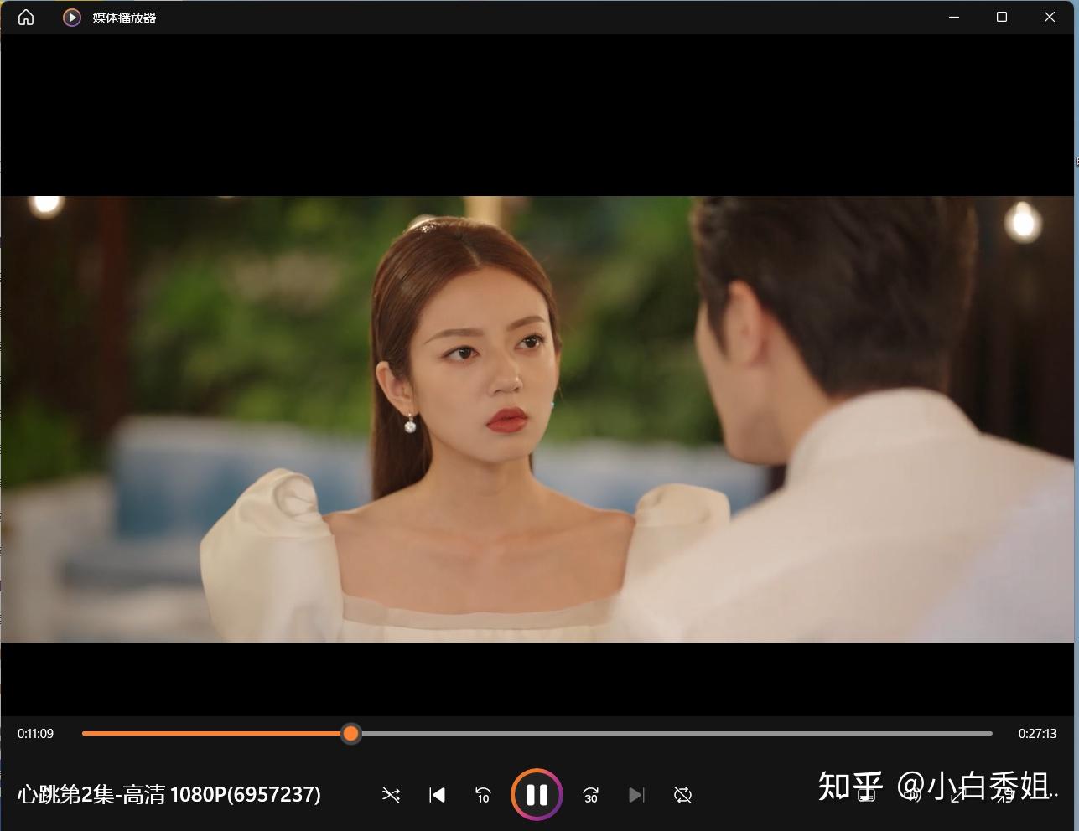The height and width of the screenshot is (831, 1079).
Task: Toggle shuffle playback
Action: (x=391, y=795)
